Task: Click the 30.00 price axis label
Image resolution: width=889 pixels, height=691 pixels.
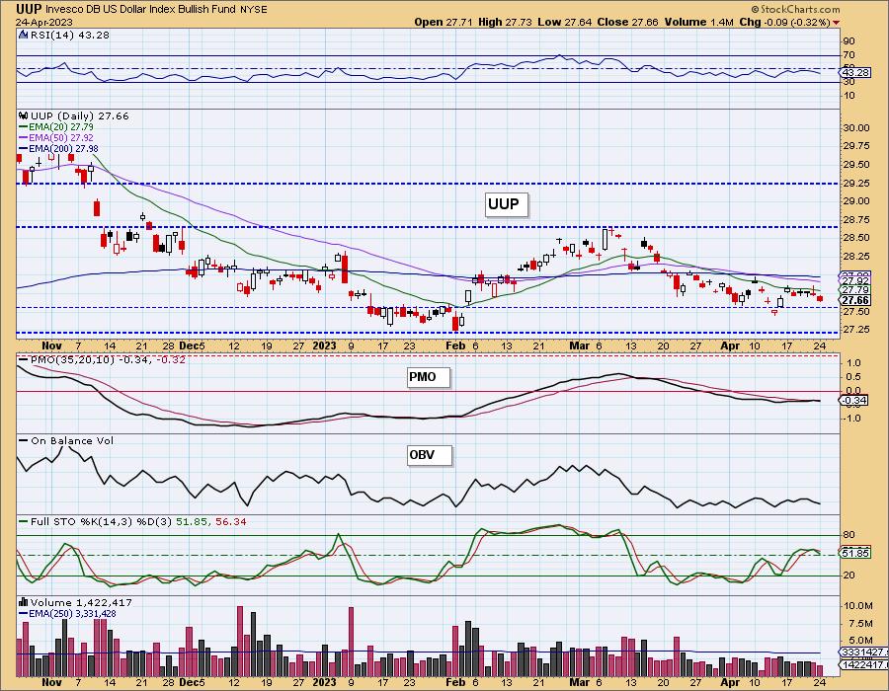Action: coord(856,128)
